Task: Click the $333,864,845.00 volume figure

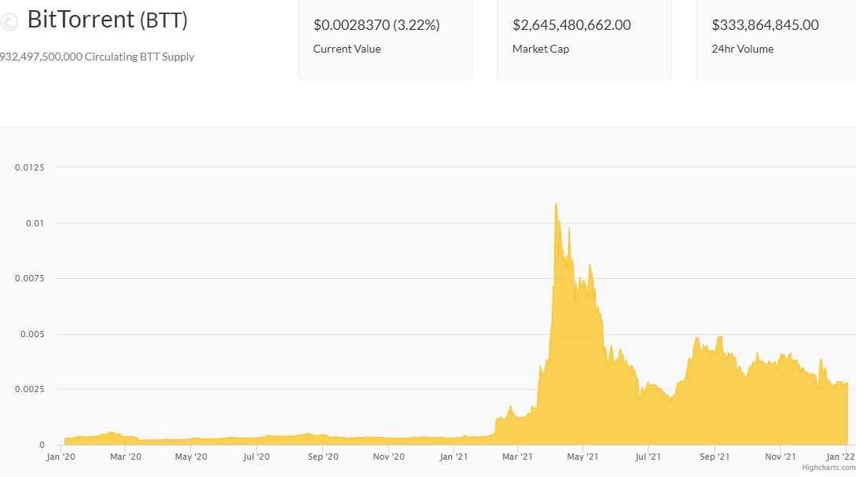Action: pyautogui.click(x=766, y=25)
